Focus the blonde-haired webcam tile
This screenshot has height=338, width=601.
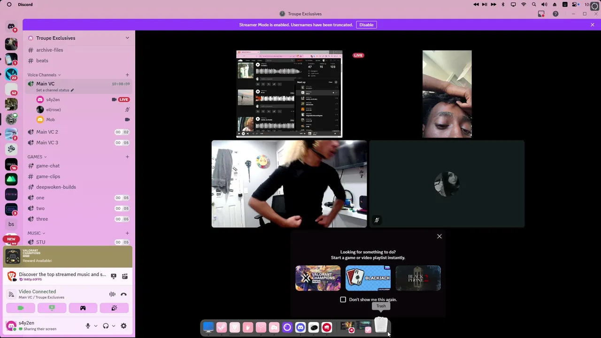[x=289, y=184]
